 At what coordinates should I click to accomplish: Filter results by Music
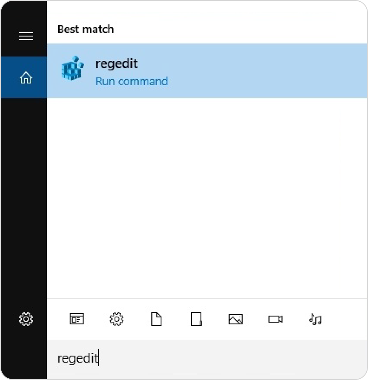[x=315, y=319]
